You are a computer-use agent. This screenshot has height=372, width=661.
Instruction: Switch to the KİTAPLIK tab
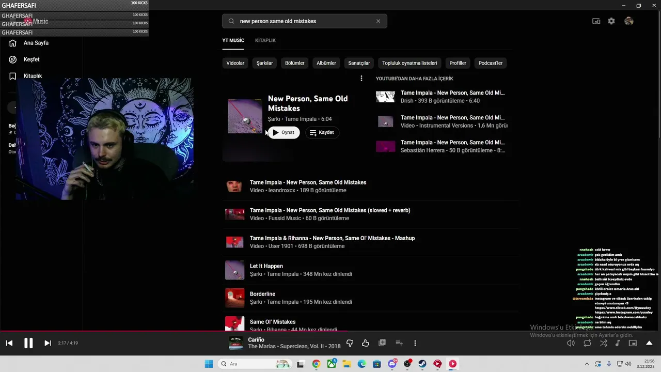point(265,40)
